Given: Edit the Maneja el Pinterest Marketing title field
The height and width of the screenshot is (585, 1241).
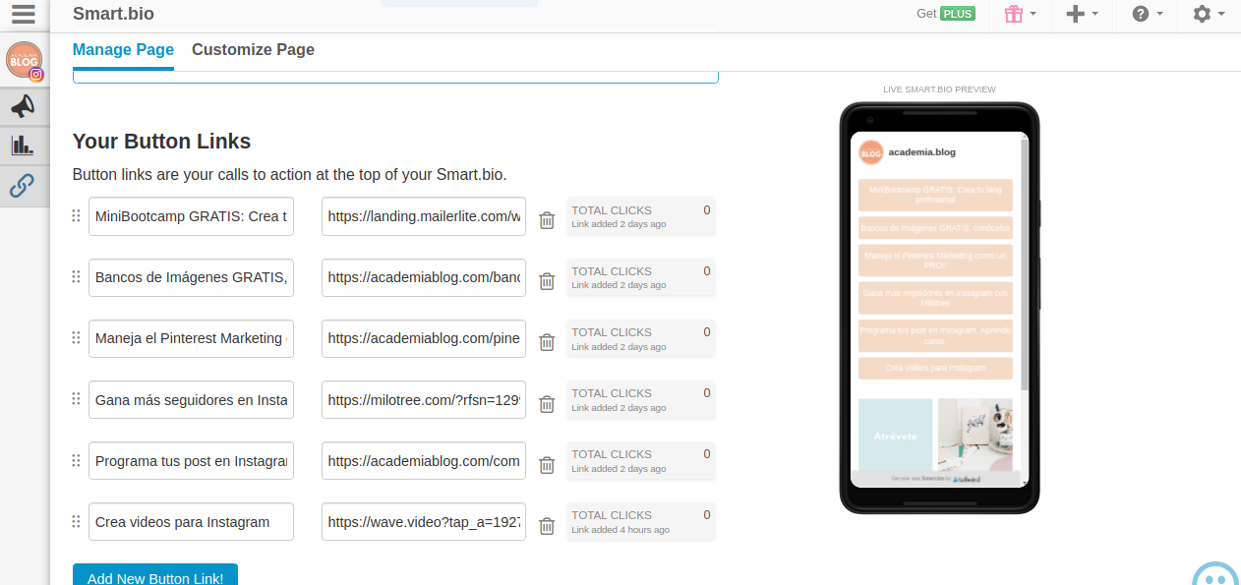Looking at the screenshot, I should (x=191, y=338).
